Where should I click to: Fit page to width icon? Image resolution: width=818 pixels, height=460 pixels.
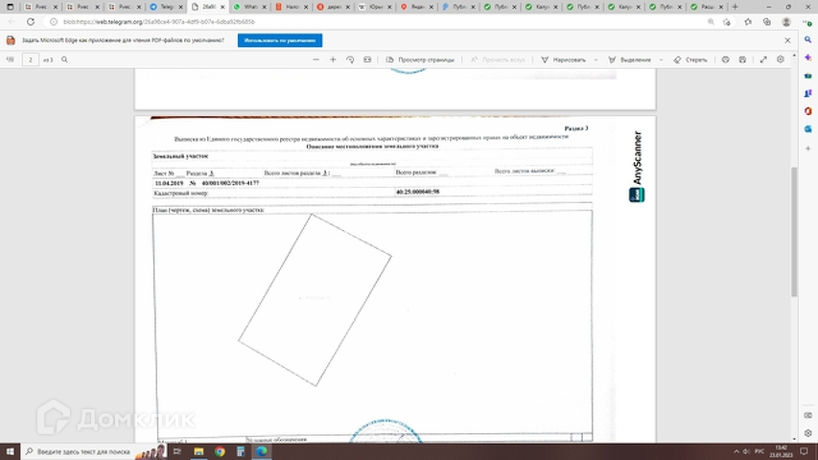pyautogui.click(x=367, y=59)
